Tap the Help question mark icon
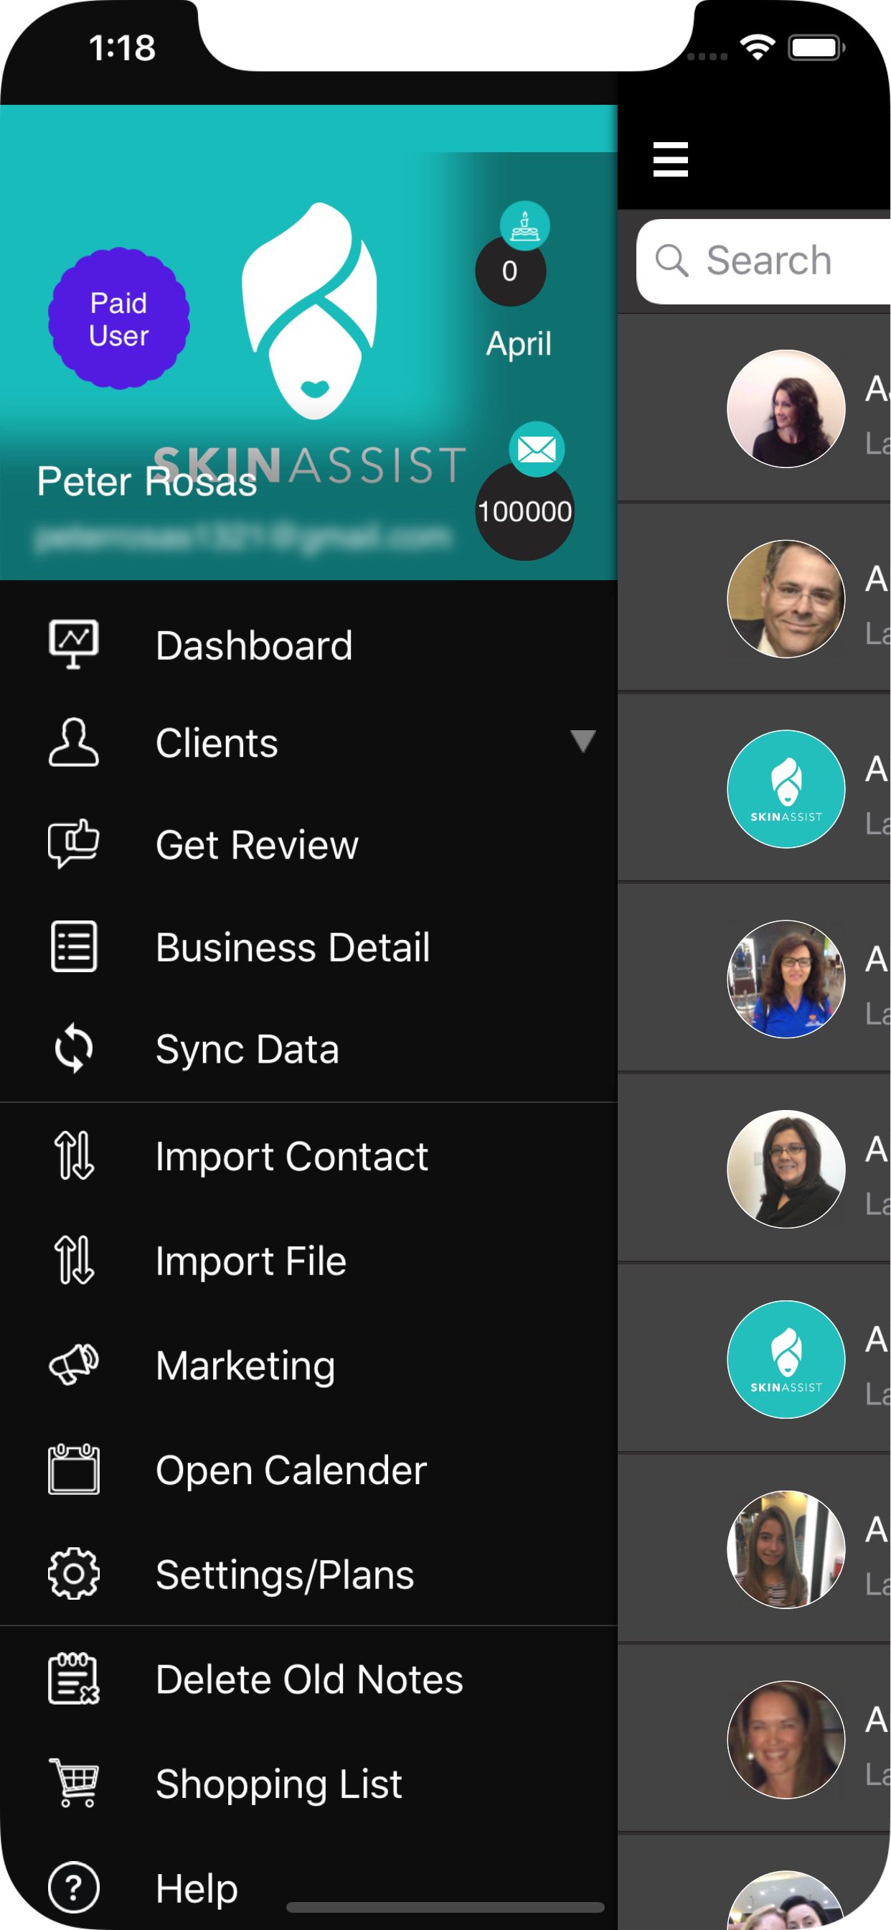This screenshot has width=891, height=1930. coord(73,1888)
